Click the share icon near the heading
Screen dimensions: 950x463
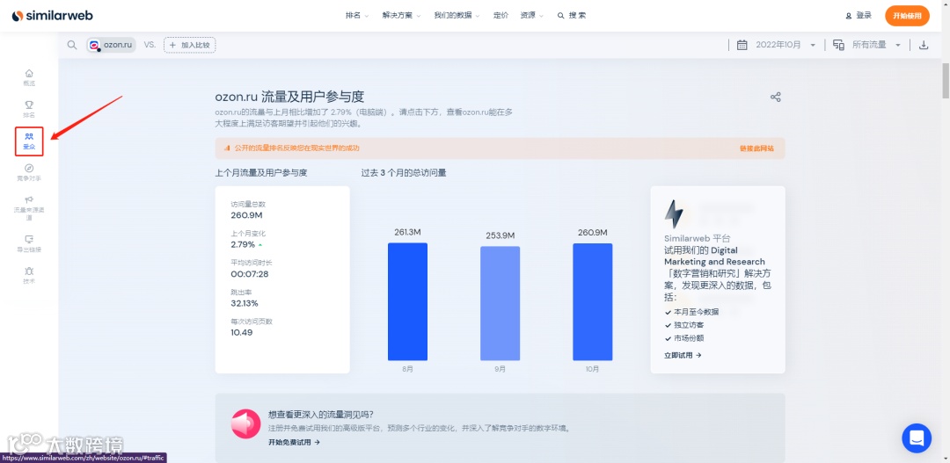[x=776, y=97]
